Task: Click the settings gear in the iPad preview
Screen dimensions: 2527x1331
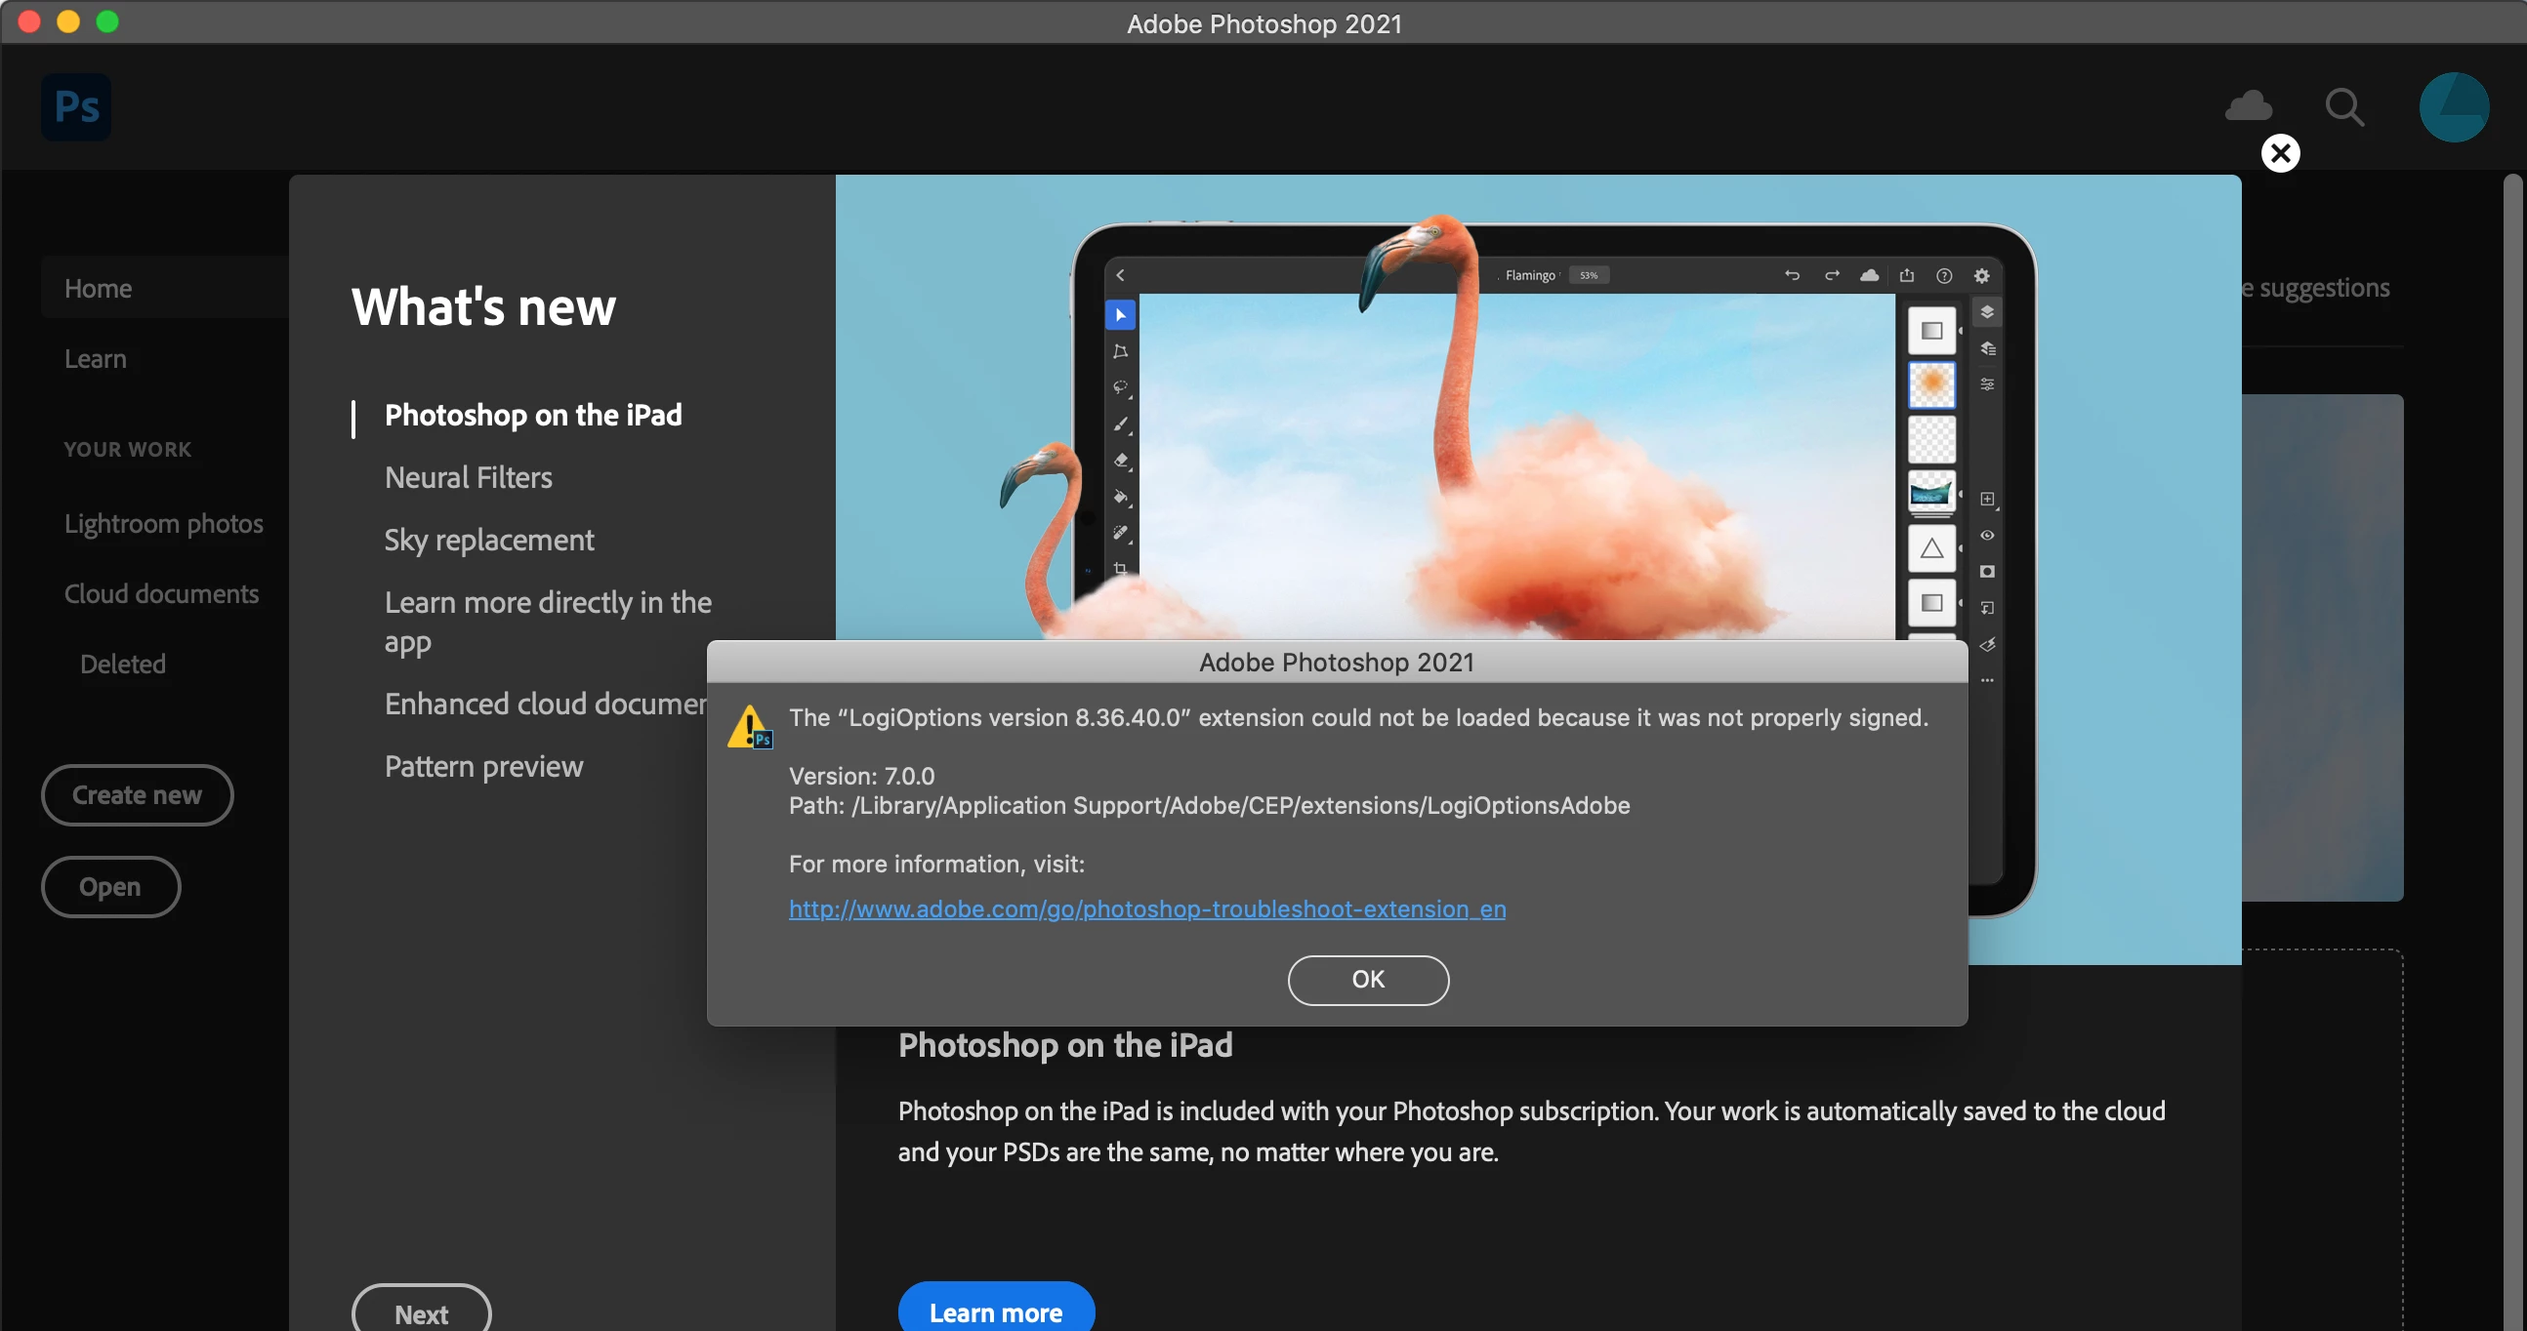Action: [1980, 275]
